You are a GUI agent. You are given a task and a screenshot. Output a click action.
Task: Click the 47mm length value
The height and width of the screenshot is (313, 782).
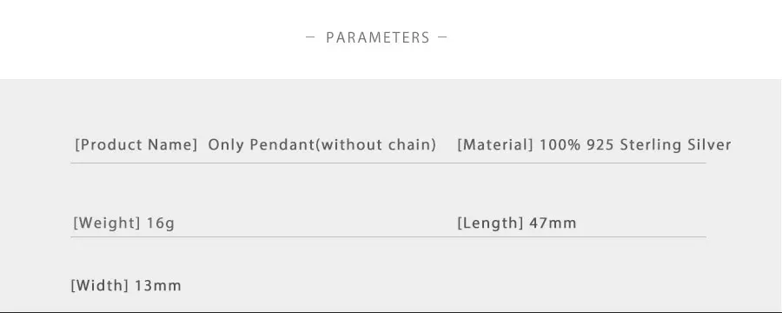(553, 223)
